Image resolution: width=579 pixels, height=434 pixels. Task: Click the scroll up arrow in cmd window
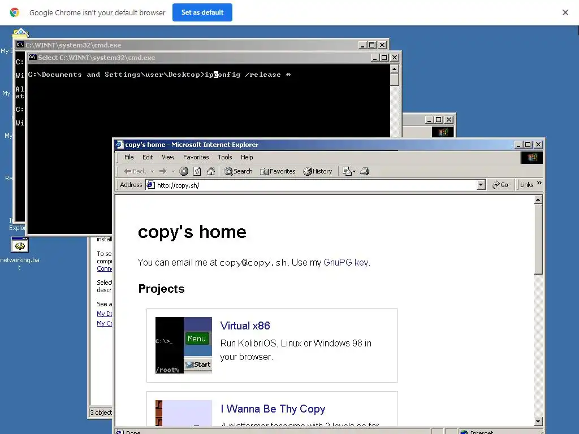(x=394, y=69)
